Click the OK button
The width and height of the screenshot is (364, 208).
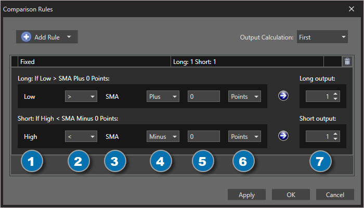pyautogui.click(x=291, y=194)
